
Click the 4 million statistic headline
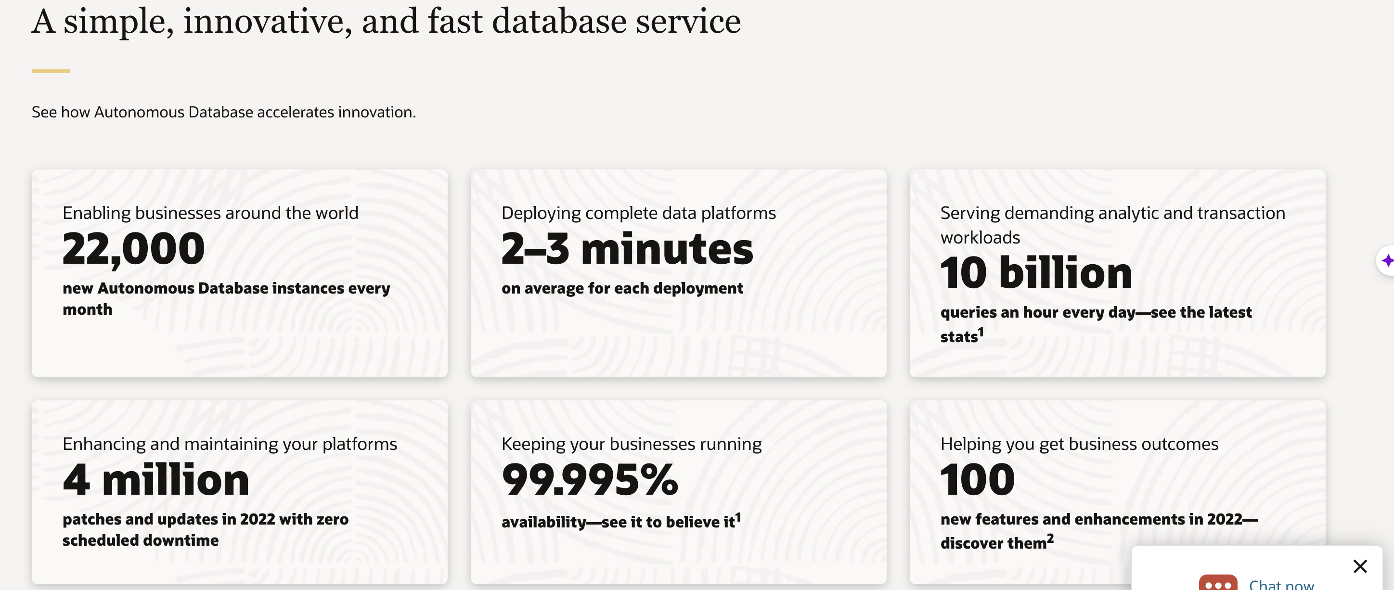click(x=156, y=480)
